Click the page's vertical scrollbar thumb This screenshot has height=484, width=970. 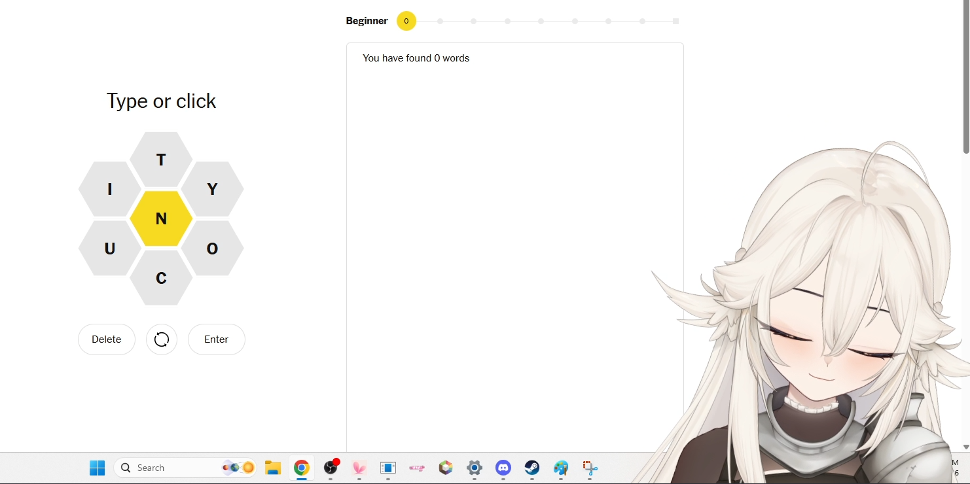tap(966, 77)
